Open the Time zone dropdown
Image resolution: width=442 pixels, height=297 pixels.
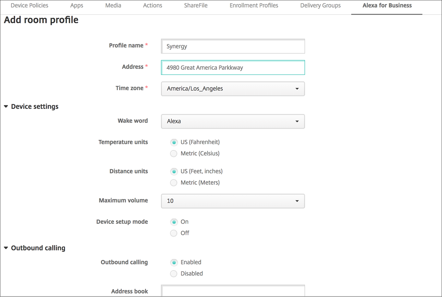pos(233,89)
